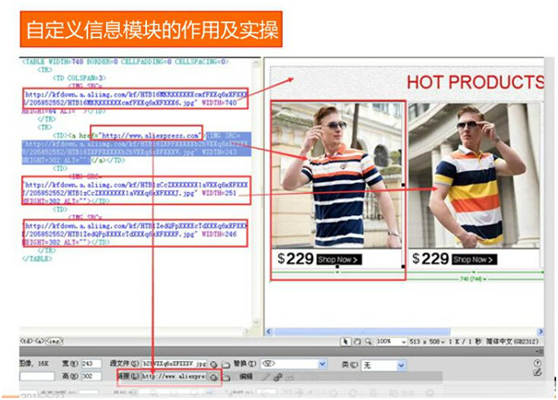Click point-to-file icon beside source file field
Image resolution: width=558 pixels, height=400 pixels.
213,364
